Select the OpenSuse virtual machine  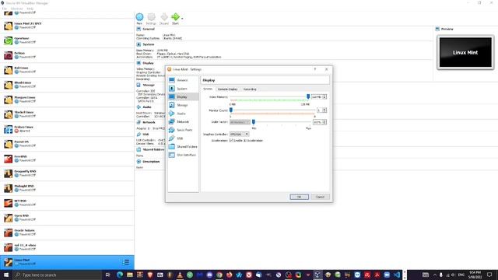pyautogui.click(x=67, y=40)
